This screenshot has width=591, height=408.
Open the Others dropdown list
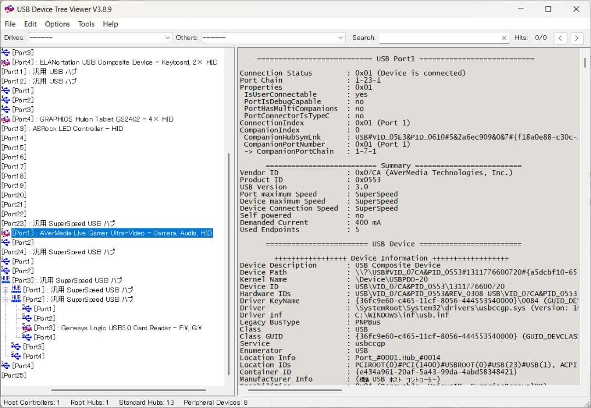[x=341, y=38]
